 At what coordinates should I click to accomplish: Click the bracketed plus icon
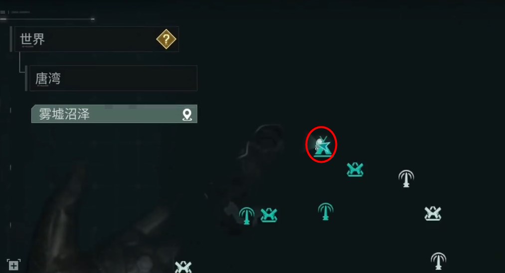click(x=13, y=266)
